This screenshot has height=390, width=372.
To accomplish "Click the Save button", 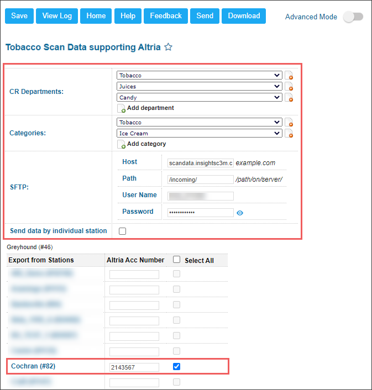I will [19, 16].
